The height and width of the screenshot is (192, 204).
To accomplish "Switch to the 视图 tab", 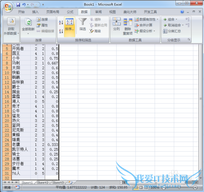I will point(113,12).
